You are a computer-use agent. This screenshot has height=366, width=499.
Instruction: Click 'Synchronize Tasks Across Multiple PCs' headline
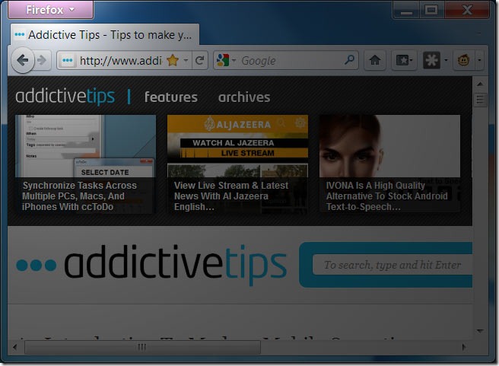(x=79, y=196)
